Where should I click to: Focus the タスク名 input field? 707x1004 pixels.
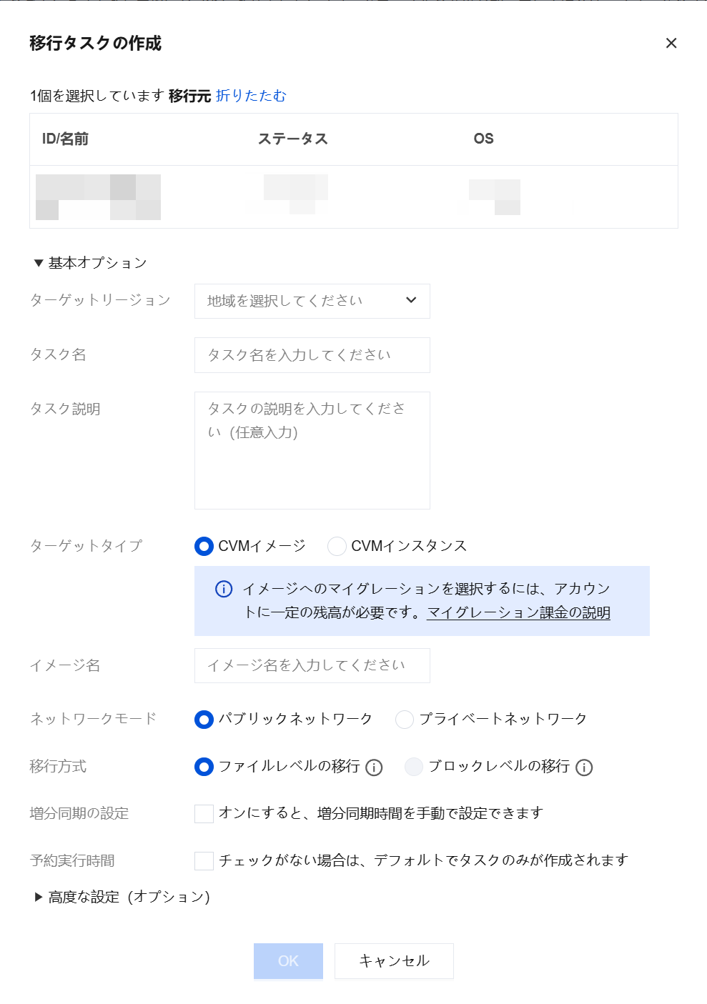312,355
